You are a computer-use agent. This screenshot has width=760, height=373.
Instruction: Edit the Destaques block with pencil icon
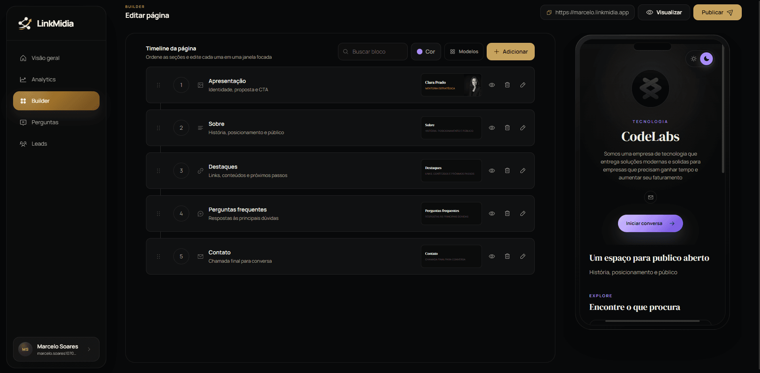[x=523, y=171]
